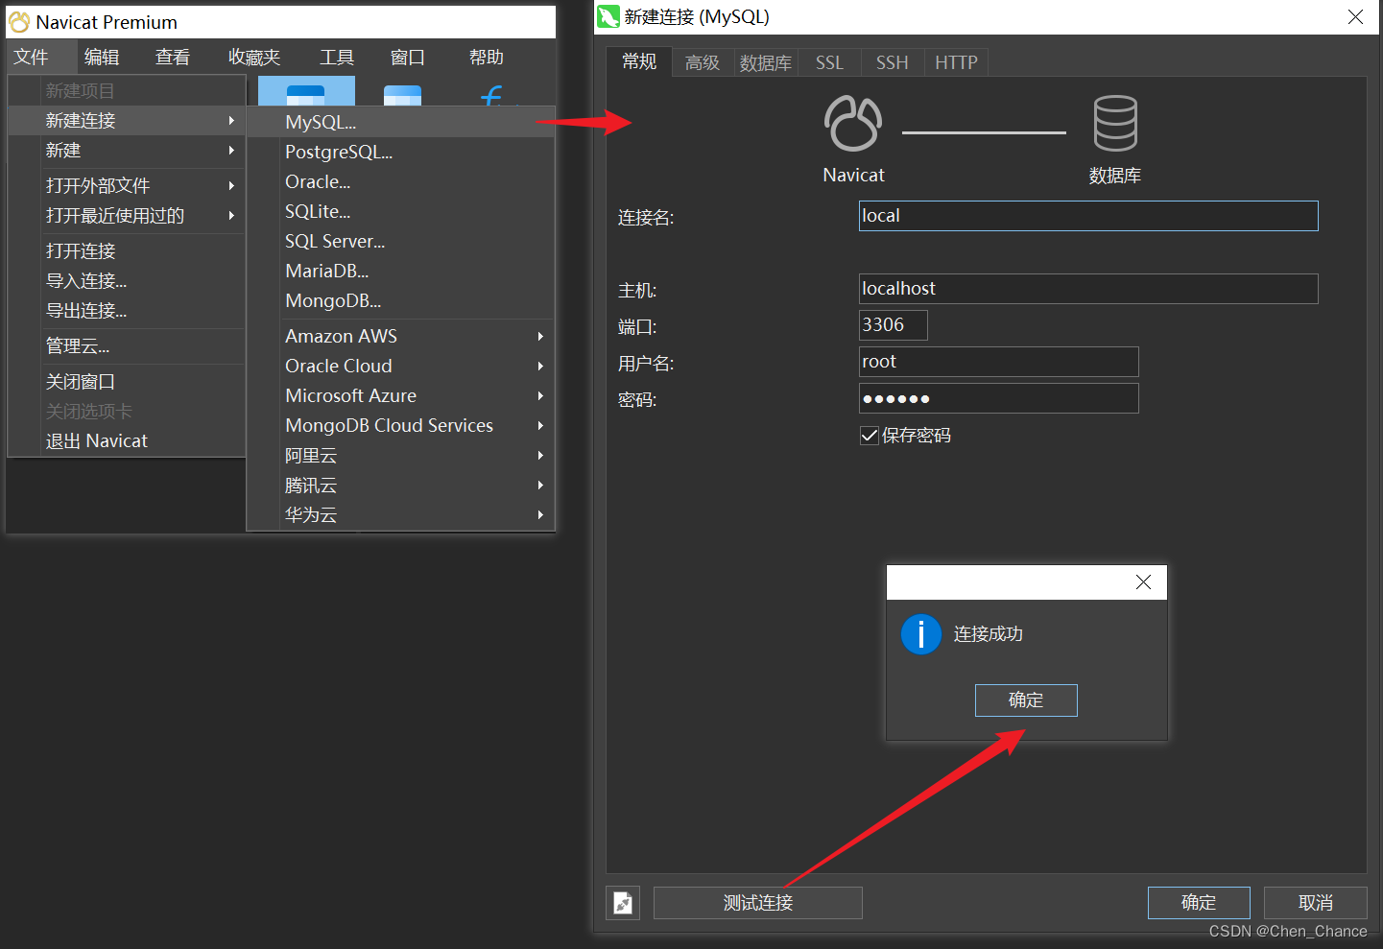Focus the 密码 password field

pos(999,398)
